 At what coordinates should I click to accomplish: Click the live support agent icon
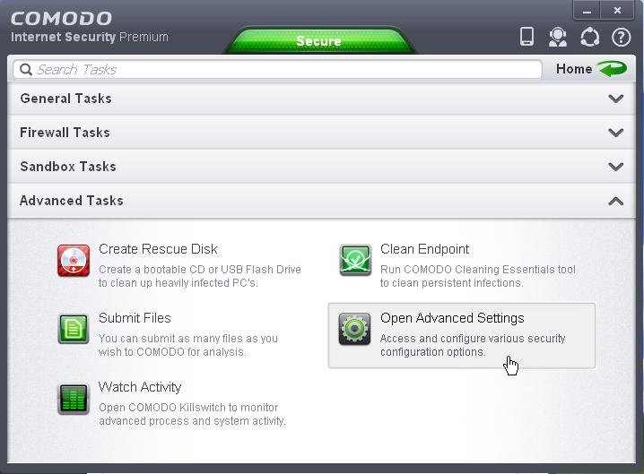(558, 37)
